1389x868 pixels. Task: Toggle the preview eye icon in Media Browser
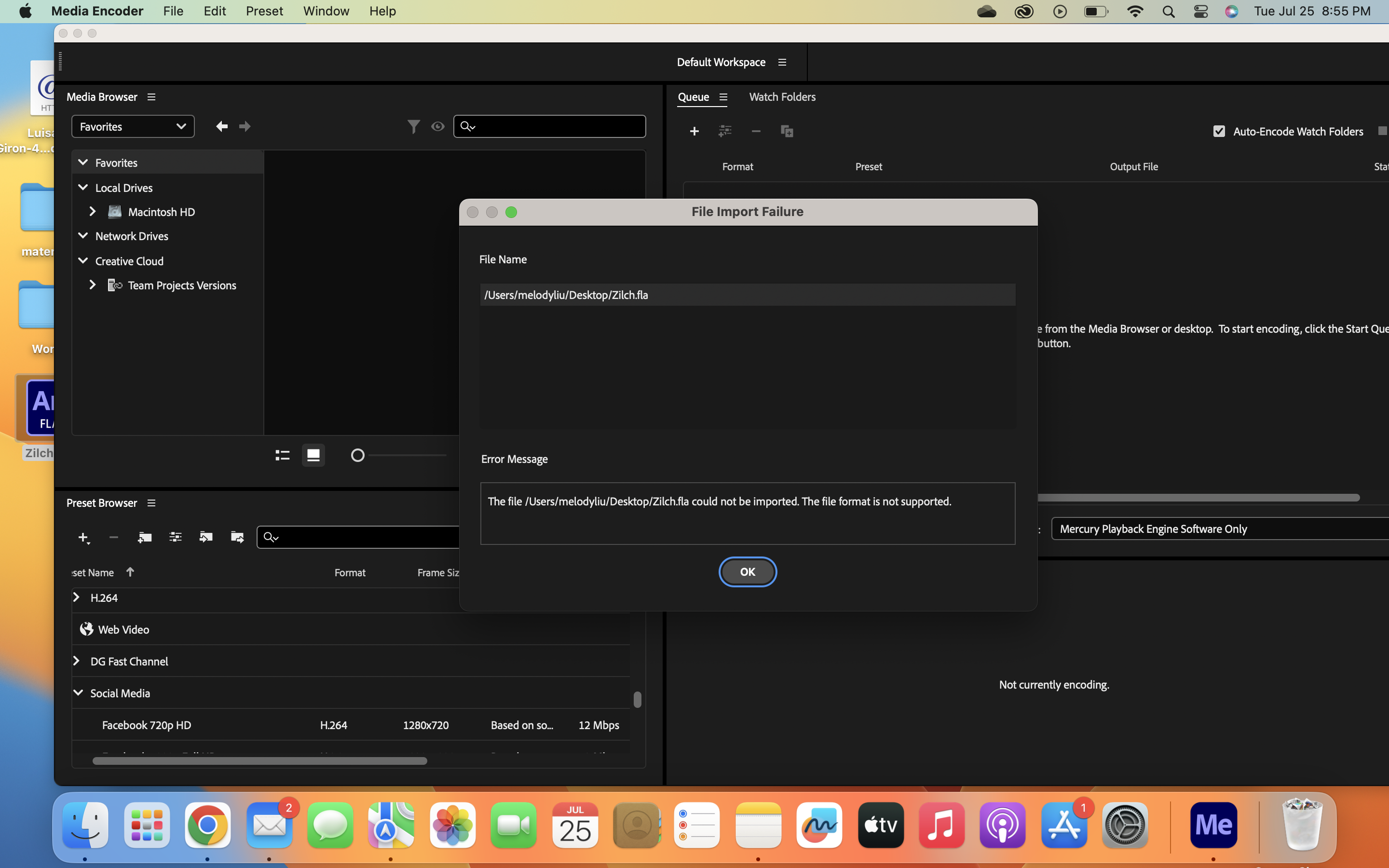[x=438, y=126]
